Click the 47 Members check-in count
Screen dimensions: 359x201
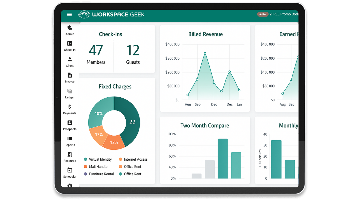tap(96, 54)
